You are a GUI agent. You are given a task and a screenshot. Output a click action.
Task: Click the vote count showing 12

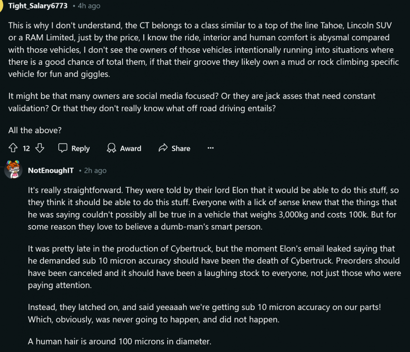(26, 148)
